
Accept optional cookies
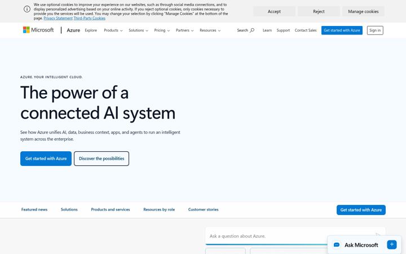point(274,11)
